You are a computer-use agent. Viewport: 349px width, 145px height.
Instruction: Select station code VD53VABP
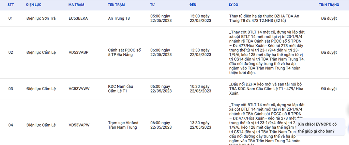[78, 53]
